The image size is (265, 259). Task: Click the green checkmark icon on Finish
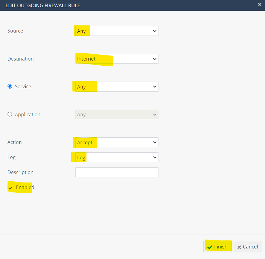coord(210,247)
